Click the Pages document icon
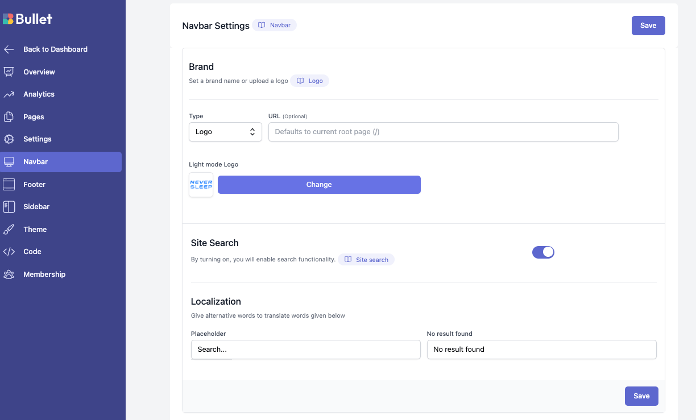 pos(9,117)
